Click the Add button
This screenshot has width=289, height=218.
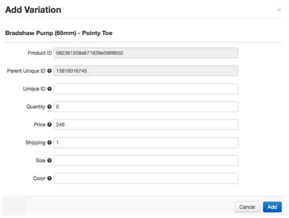click(x=272, y=207)
